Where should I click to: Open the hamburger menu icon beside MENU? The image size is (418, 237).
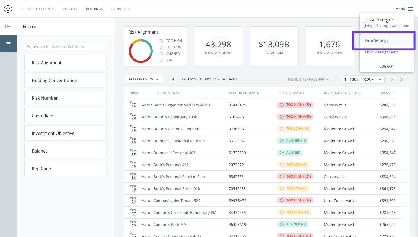pyautogui.click(x=411, y=8)
